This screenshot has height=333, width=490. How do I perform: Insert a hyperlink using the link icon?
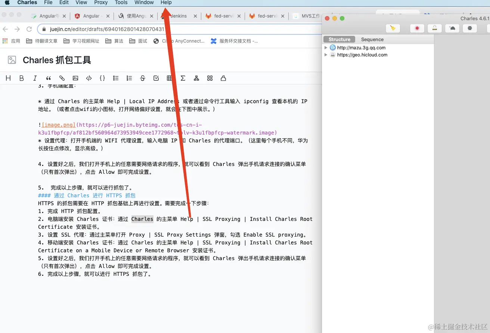click(62, 78)
